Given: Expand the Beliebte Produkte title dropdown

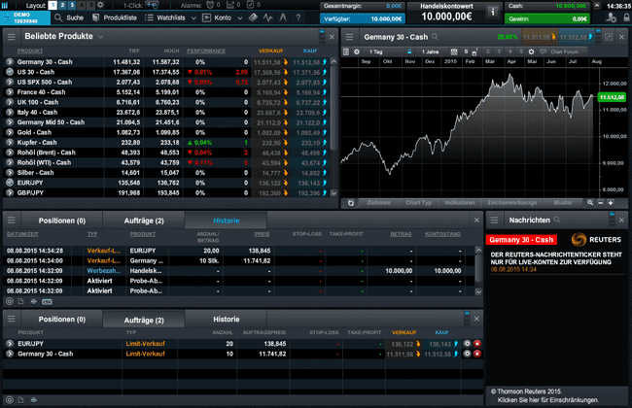Looking at the screenshot, I should pyautogui.click(x=101, y=37).
